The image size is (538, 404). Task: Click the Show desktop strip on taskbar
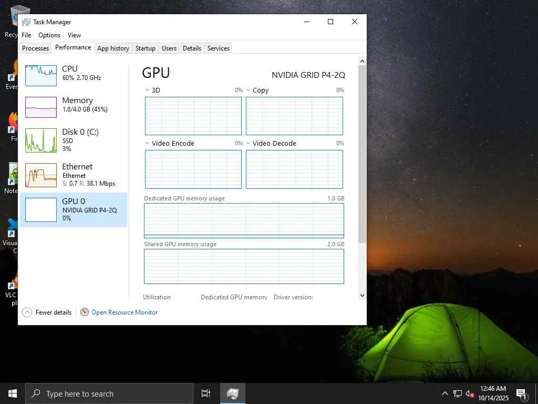tap(536, 393)
